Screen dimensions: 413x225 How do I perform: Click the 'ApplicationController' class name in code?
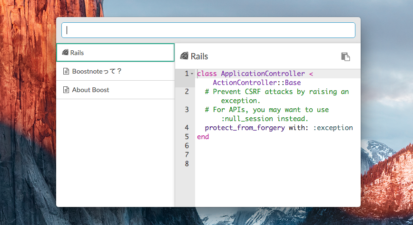(263, 74)
